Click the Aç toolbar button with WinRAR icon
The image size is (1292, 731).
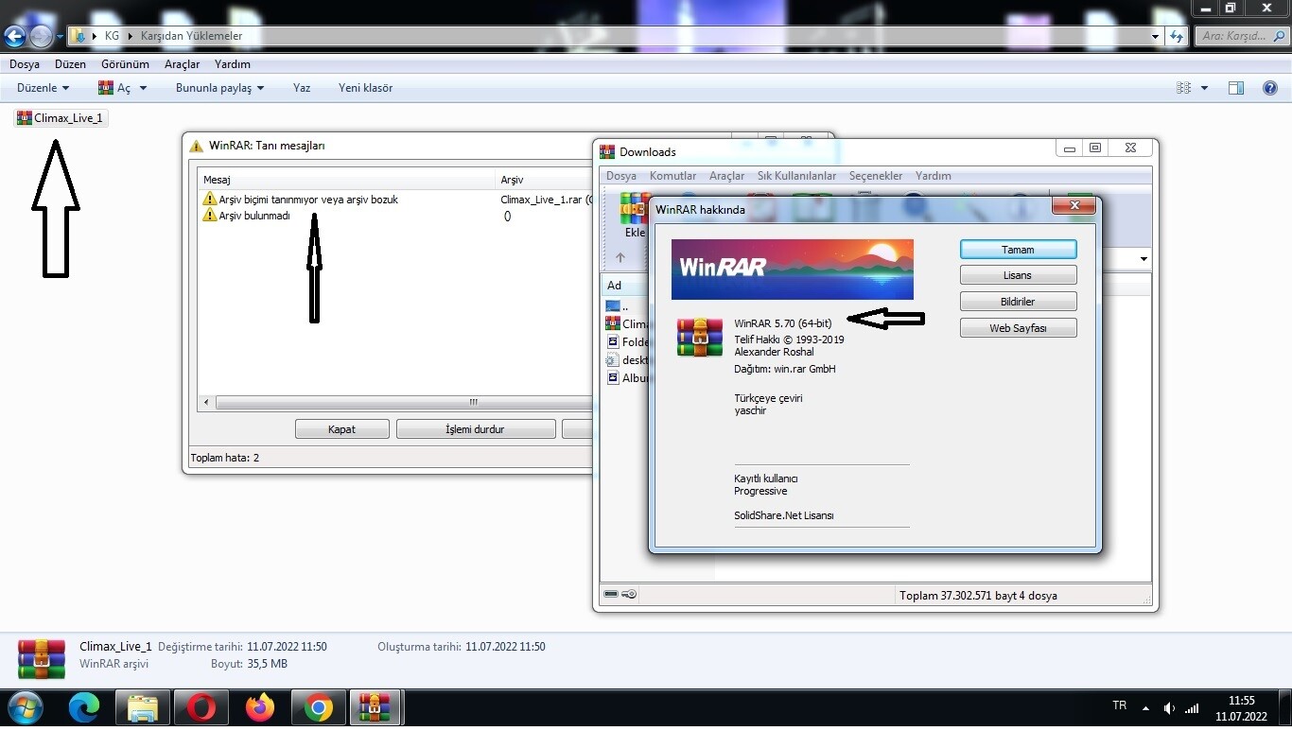click(114, 88)
